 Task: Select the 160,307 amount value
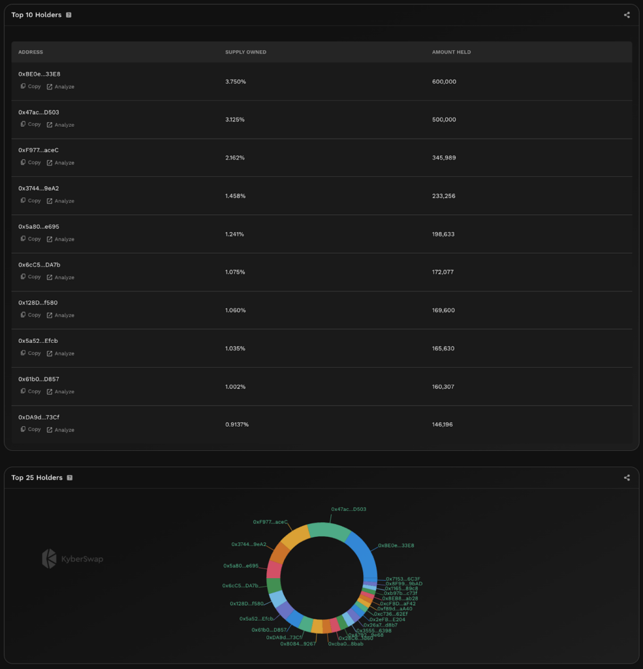[x=443, y=387]
